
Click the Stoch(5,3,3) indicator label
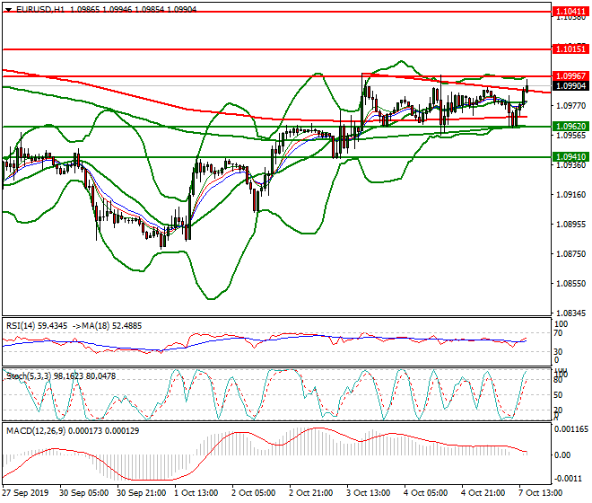(x=61, y=376)
